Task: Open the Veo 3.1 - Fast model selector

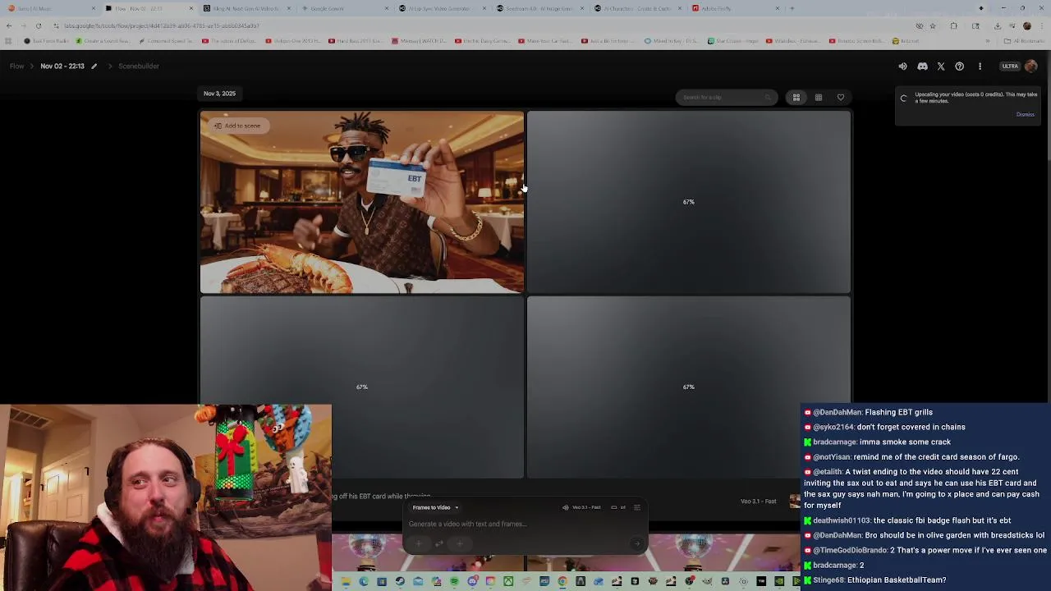Action: tap(581, 507)
